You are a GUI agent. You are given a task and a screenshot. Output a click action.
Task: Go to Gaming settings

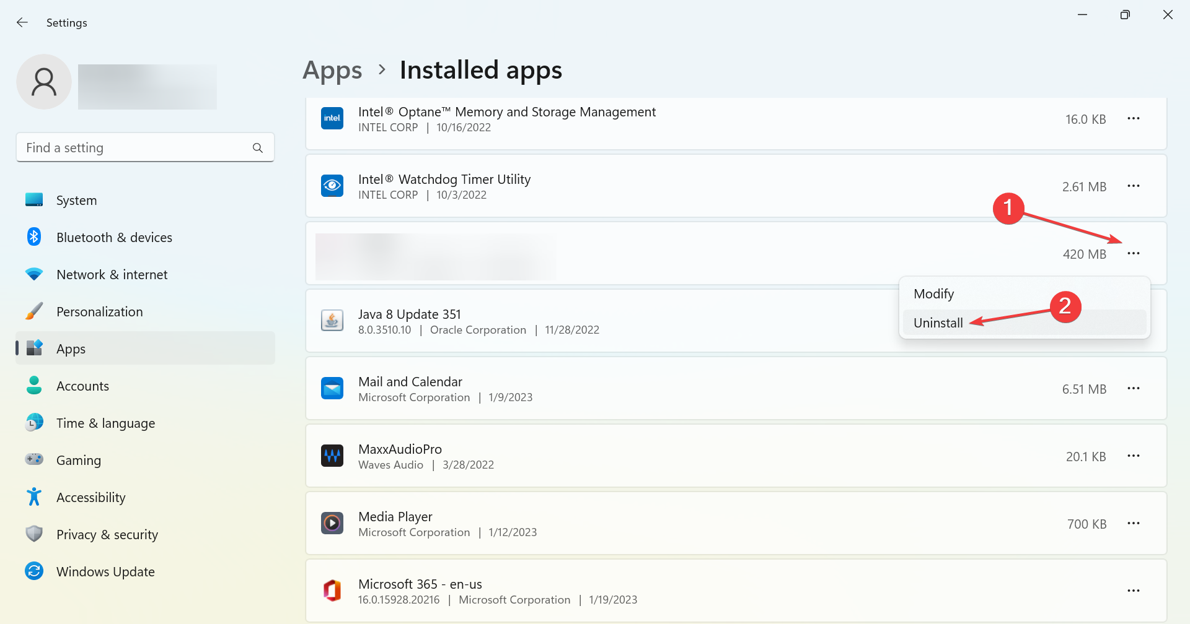click(x=145, y=460)
